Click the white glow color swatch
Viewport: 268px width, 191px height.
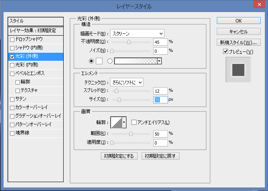(99, 61)
